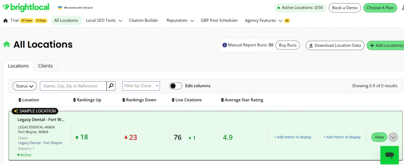Screen dimensions: 404x165
Task: Open the Citation Builder menu item
Action: [x=144, y=20]
